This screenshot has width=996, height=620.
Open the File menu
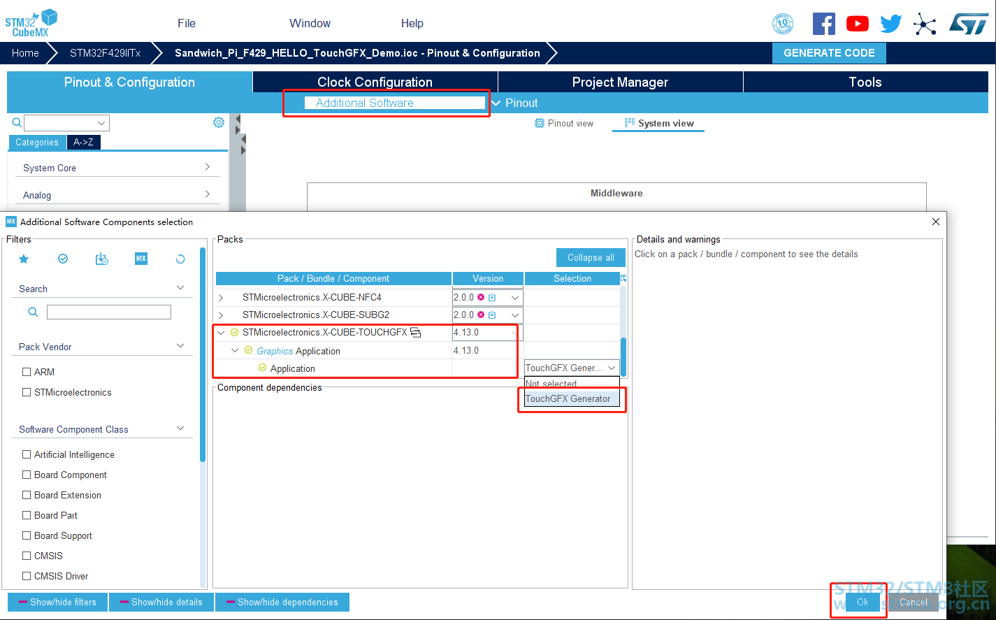click(187, 23)
